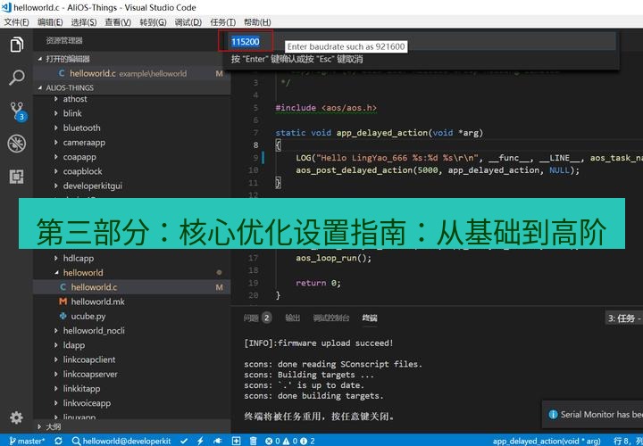Open ucube.py file
The image size is (643, 446).
click(88, 316)
